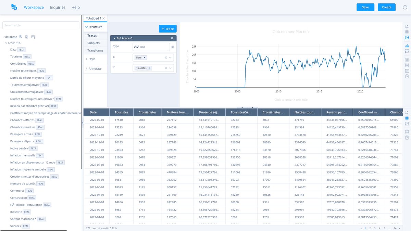411x231 pixels.
Task: Clear the Y axis field selection
Action: pos(166,68)
